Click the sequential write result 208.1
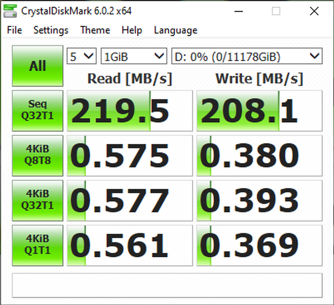The width and height of the screenshot is (334, 305). coord(259,111)
